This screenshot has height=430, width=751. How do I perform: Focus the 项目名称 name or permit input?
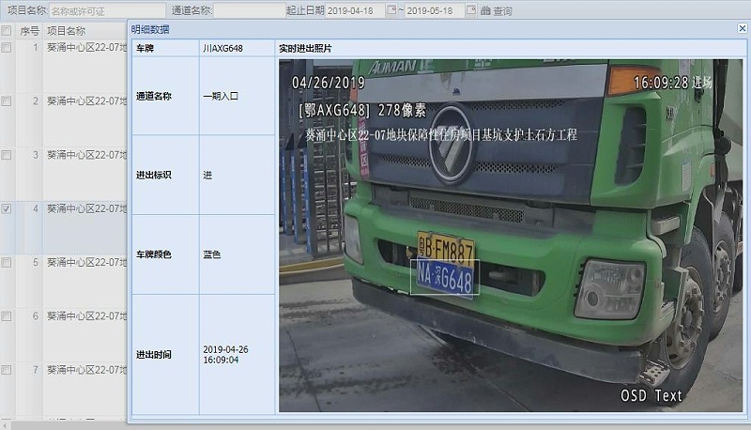click(107, 10)
